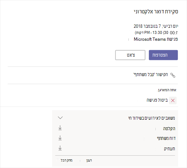Download the דוח משתתף attendee report
Viewport: 187px width, 168px height.
[x=60, y=138]
